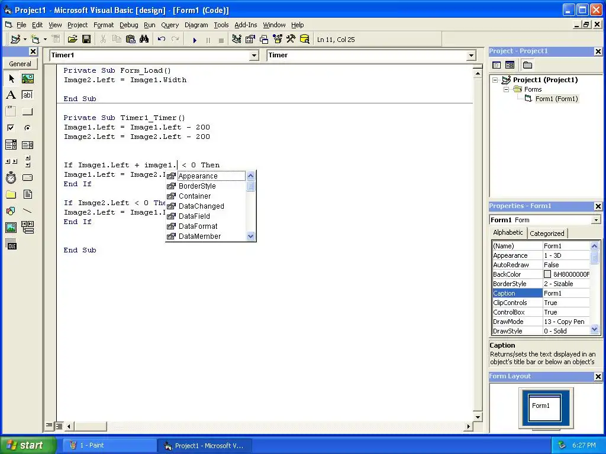Select the DirListBox folder tool
606x454 pixels.
coord(11,194)
